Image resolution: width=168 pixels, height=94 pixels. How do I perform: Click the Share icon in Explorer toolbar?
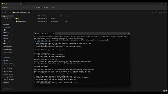pyautogui.click(x=28, y=8)
